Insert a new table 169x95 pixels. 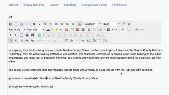[x=39, y=35]
